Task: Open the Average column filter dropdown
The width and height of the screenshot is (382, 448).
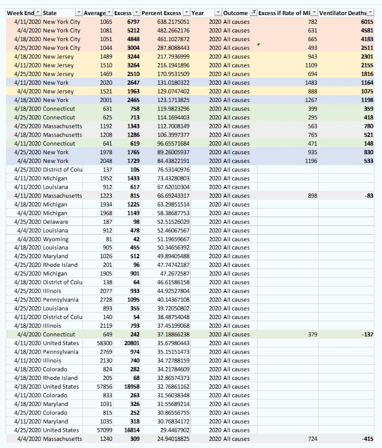Action: point(110,12)
